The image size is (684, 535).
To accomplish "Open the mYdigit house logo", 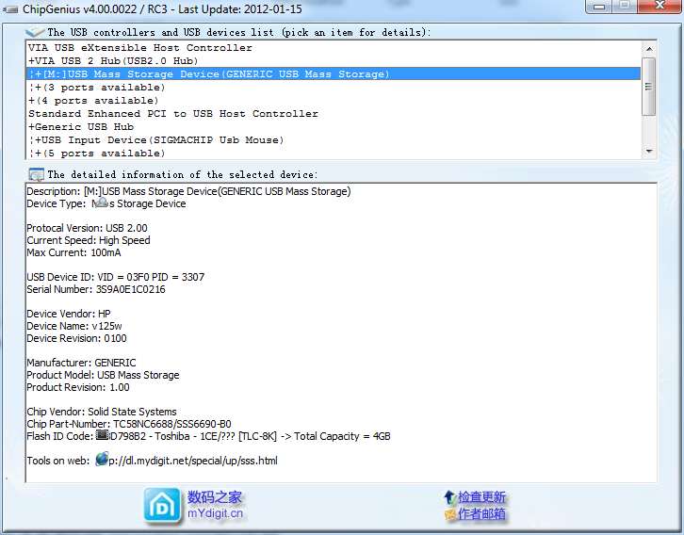I will [162, 506].
